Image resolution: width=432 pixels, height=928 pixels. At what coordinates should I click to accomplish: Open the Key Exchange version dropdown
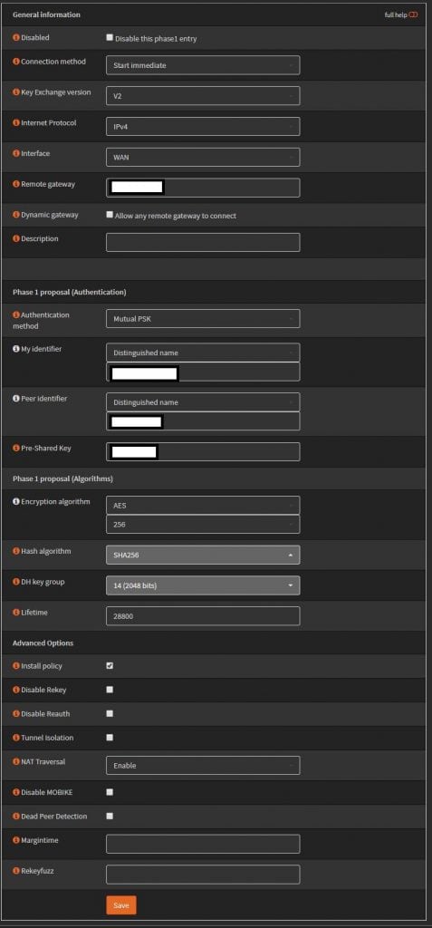point(203,96)
